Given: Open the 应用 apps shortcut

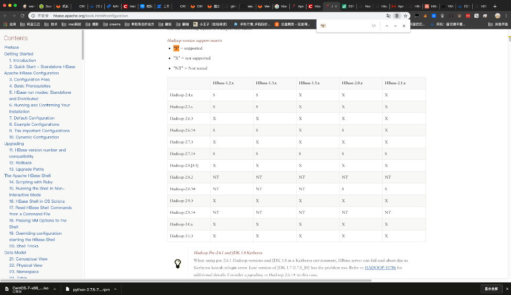Looking at the screenshot, I should (x=10, y=24).
